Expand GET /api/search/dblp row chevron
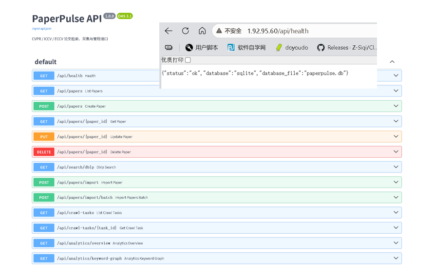Image resolution: width=434 pixels, height=280 pixels. pyautogui.click(x=396, y=167)
